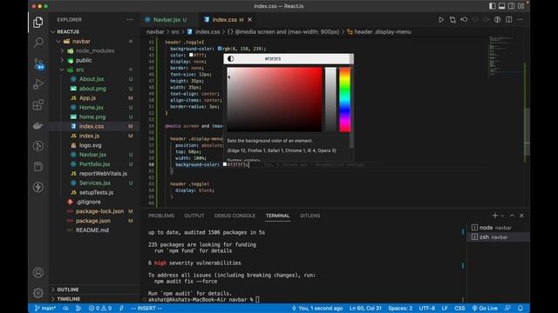
Task: Switch to the GITLENS panel tab
Action: tap(310, 216)
